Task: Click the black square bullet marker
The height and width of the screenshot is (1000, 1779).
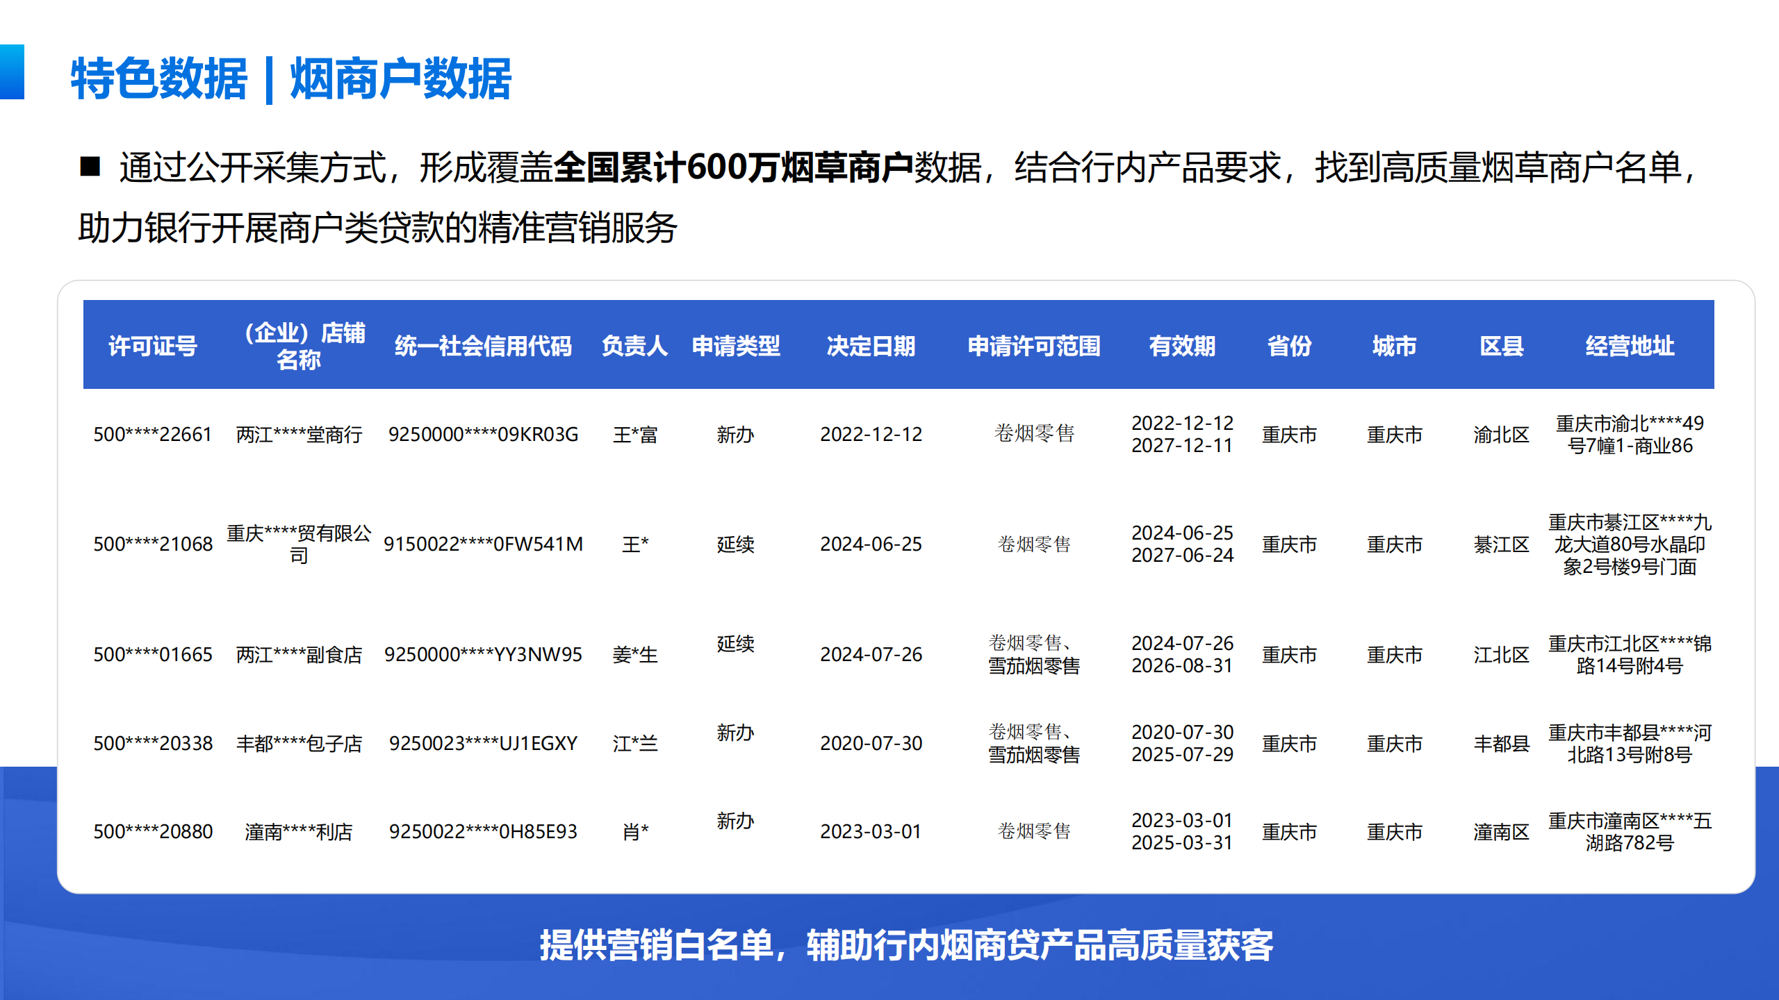Action: pyautogui.click(x=90, y=167)
